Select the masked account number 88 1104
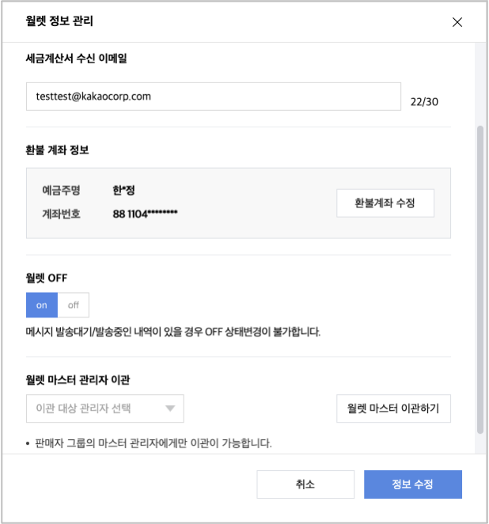489x524 pixels. [x=146, y=214]
